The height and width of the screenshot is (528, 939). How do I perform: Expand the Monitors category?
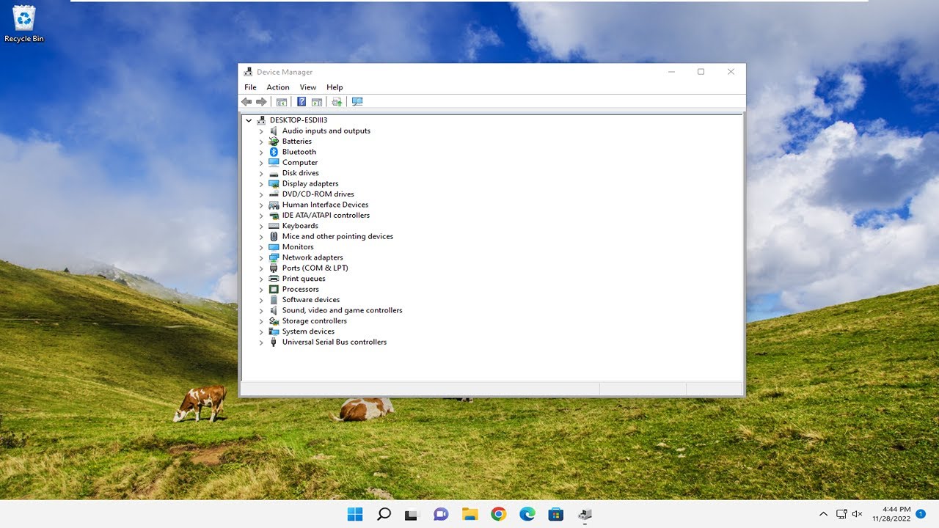click(261, 247)
